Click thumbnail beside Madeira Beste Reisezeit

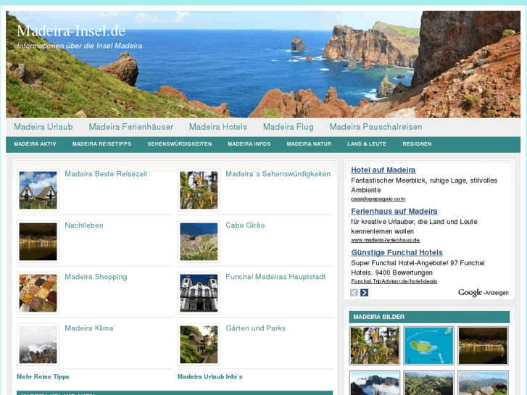coord(38,191)
